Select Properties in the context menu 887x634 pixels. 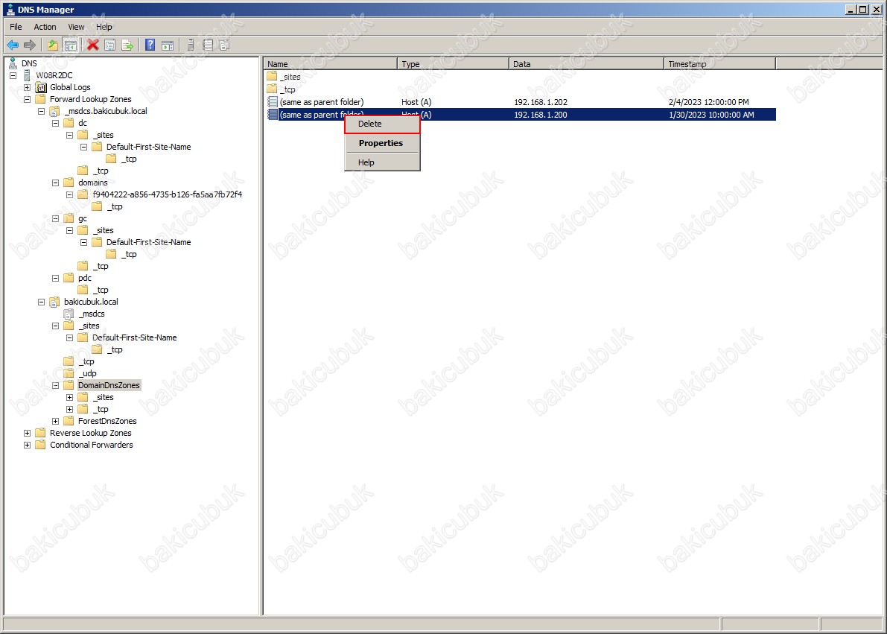tap(382, 143)
